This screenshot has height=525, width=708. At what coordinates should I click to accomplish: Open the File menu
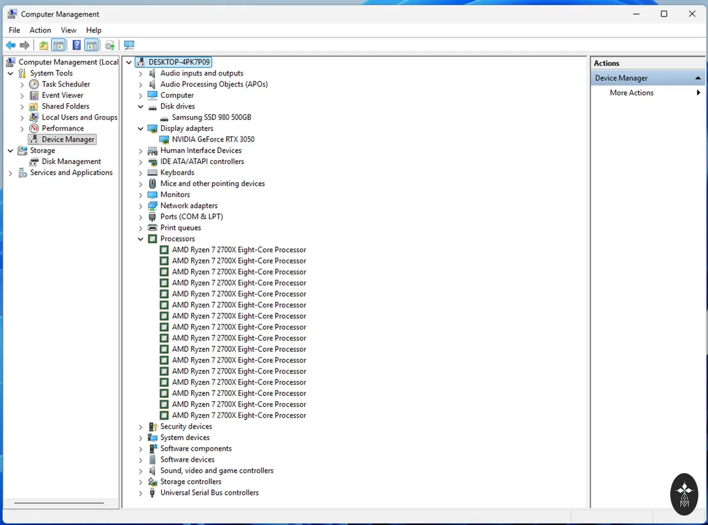pyautogui.click(x=14, y=30)
